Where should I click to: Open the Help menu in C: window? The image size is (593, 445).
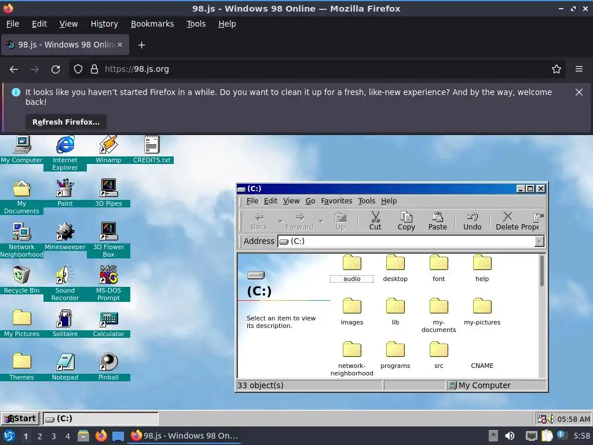(389, 201)
